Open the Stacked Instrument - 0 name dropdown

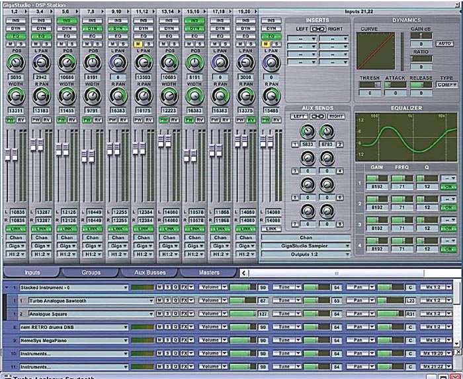[x=74, y=287]
